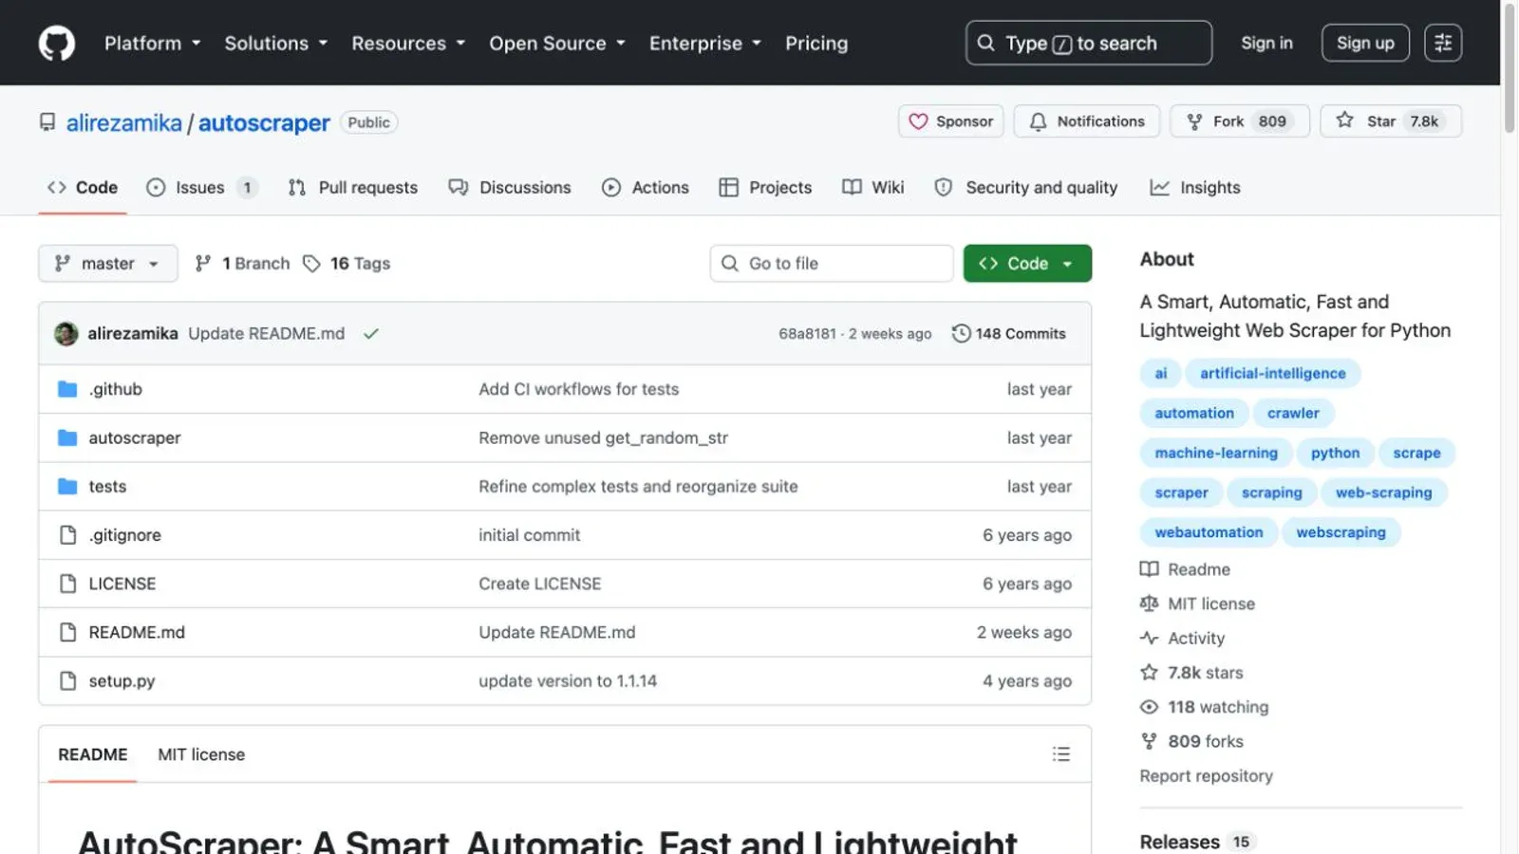View the 1 Branch list

click(x=242, y=264)
